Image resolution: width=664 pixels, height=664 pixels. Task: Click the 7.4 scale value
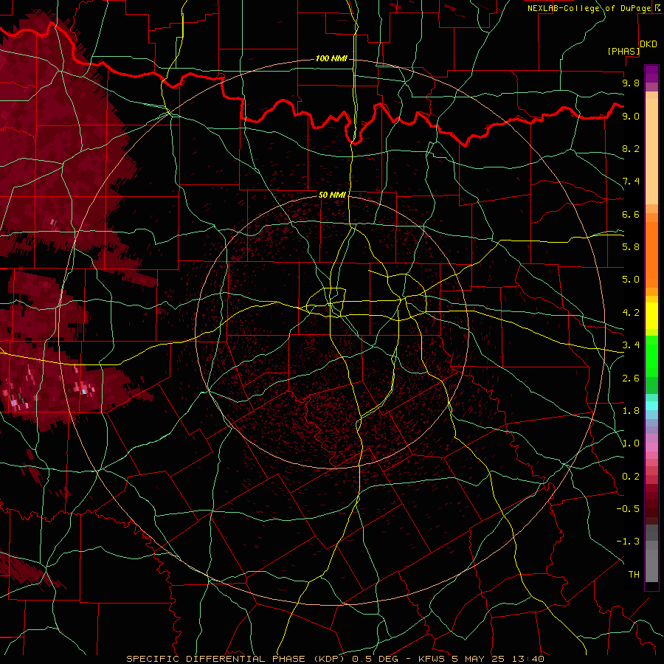(631, 181)
